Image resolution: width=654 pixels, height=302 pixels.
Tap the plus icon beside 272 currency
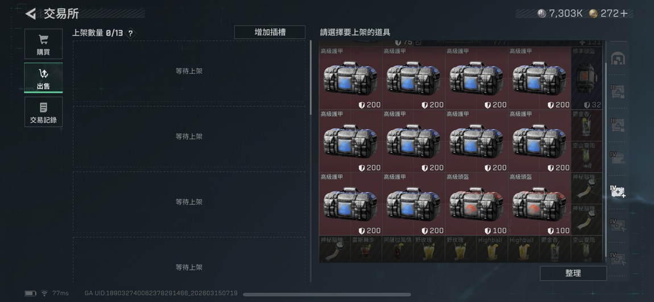pos(624,14)
